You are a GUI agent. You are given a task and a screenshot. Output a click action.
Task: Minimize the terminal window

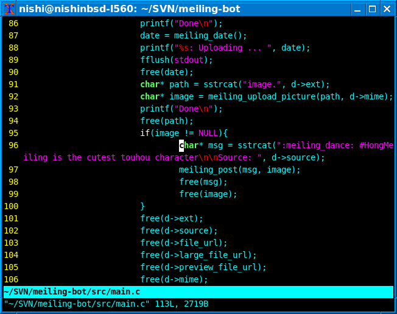tap(358, 9)
